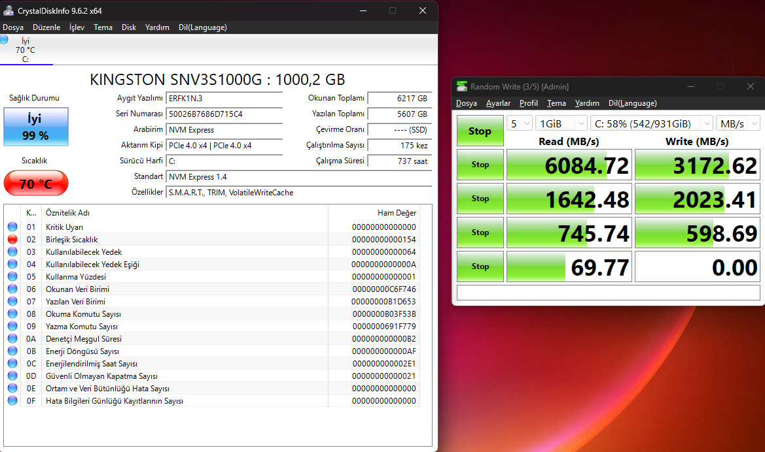Open the test count dropdown showing 5
The width and height of the screenshot is (765, 452).
[x=519, y=123]
